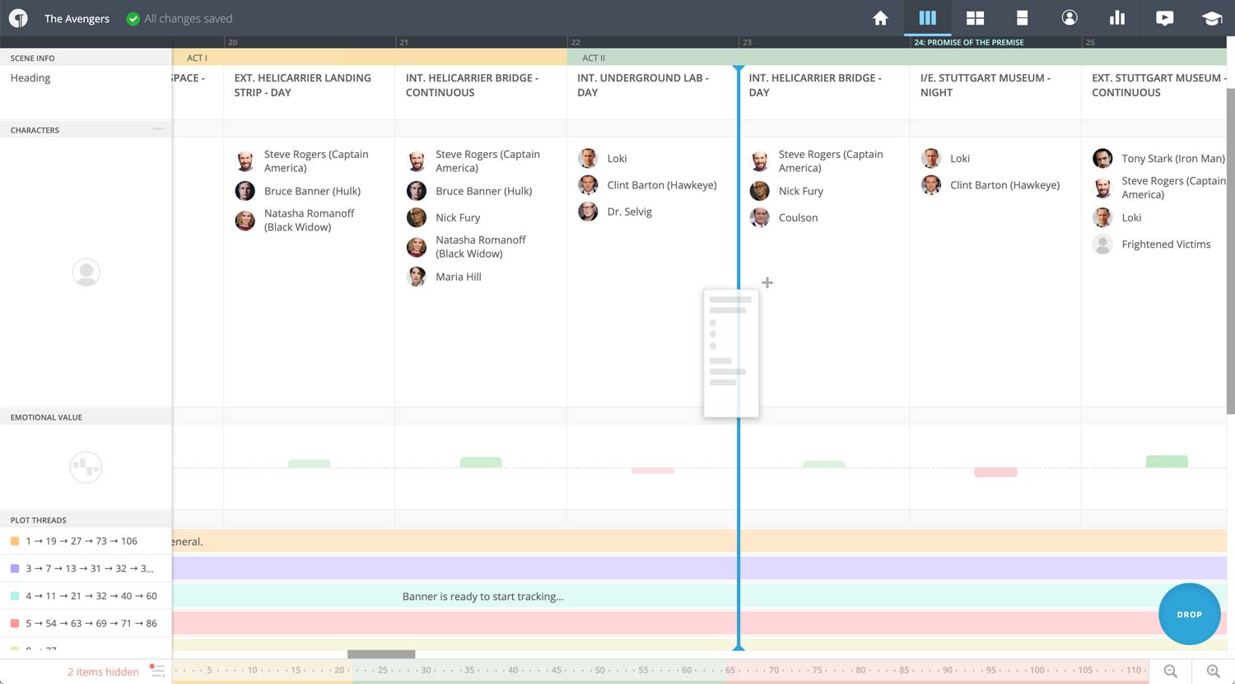Screen dimensions: 1235x684
Task: Switch to the timeline columns view
Action: tap(927, 18)
